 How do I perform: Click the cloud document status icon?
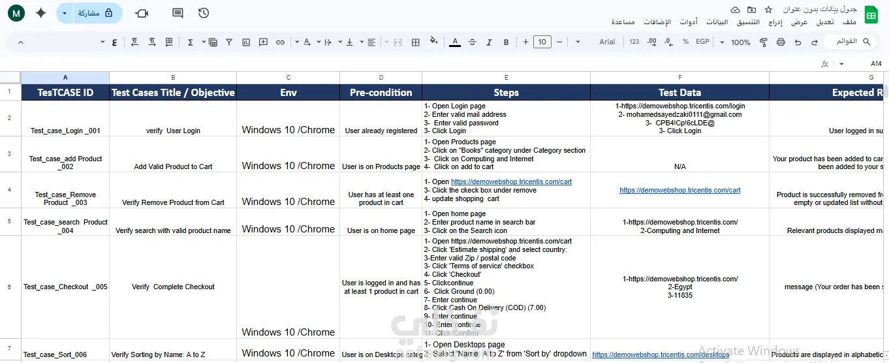735,10
